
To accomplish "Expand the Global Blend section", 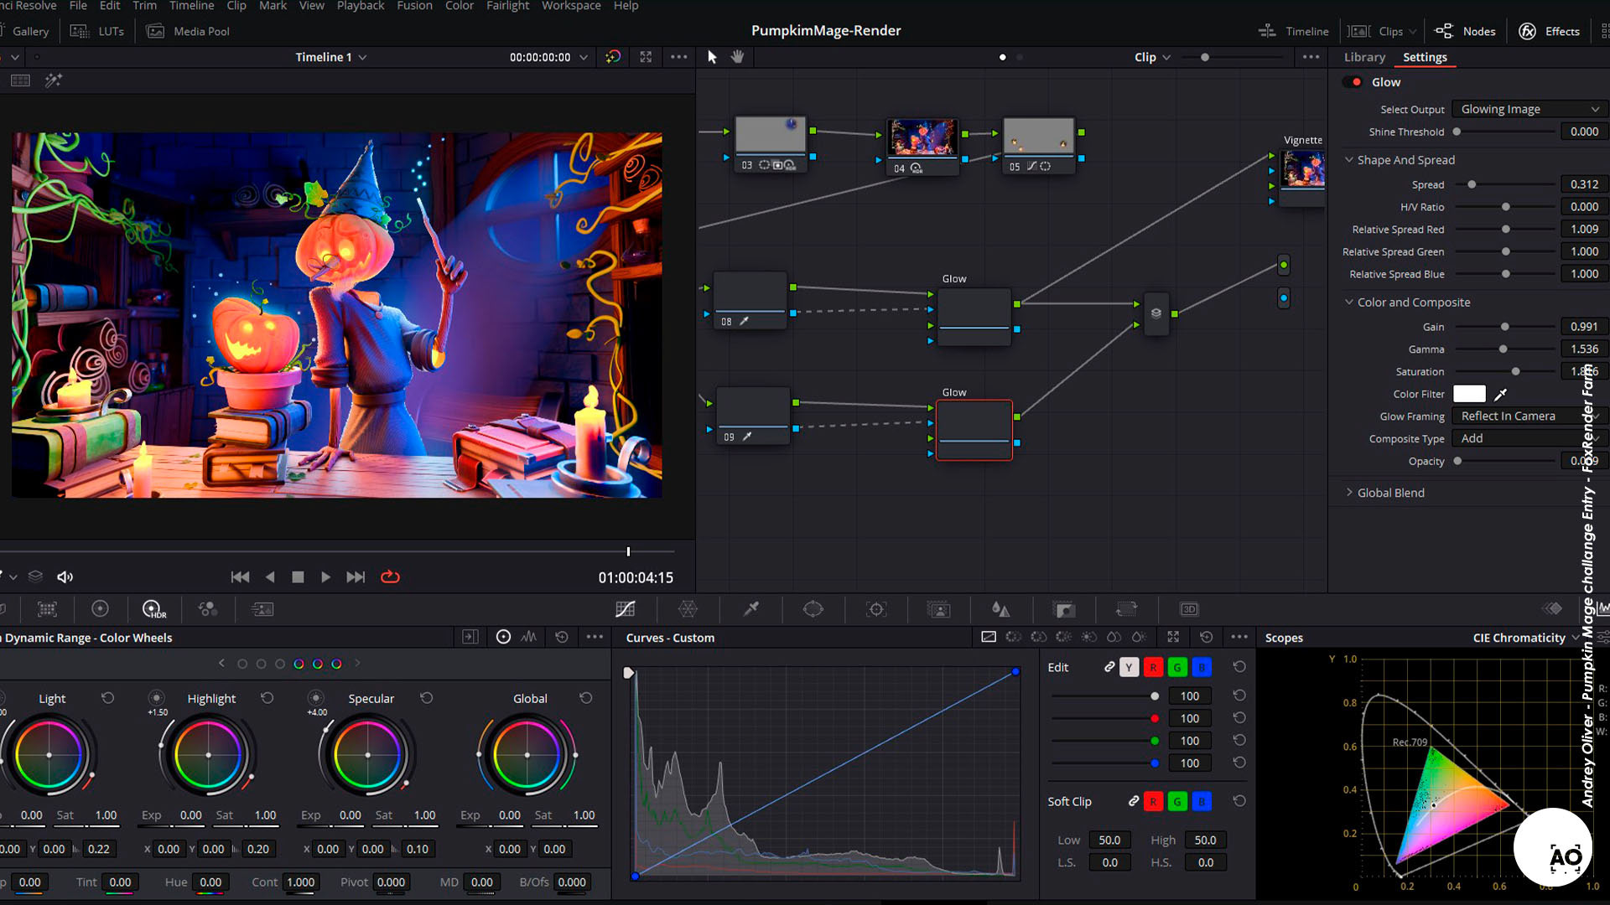I will (x=1348, y=492).
